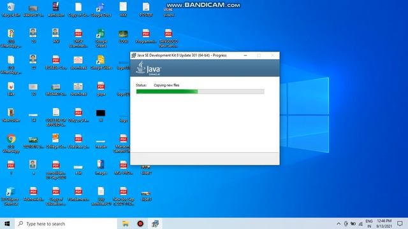
Task: Open the COLLEGE OF APPLIED document icon
Action: (55, 117)
